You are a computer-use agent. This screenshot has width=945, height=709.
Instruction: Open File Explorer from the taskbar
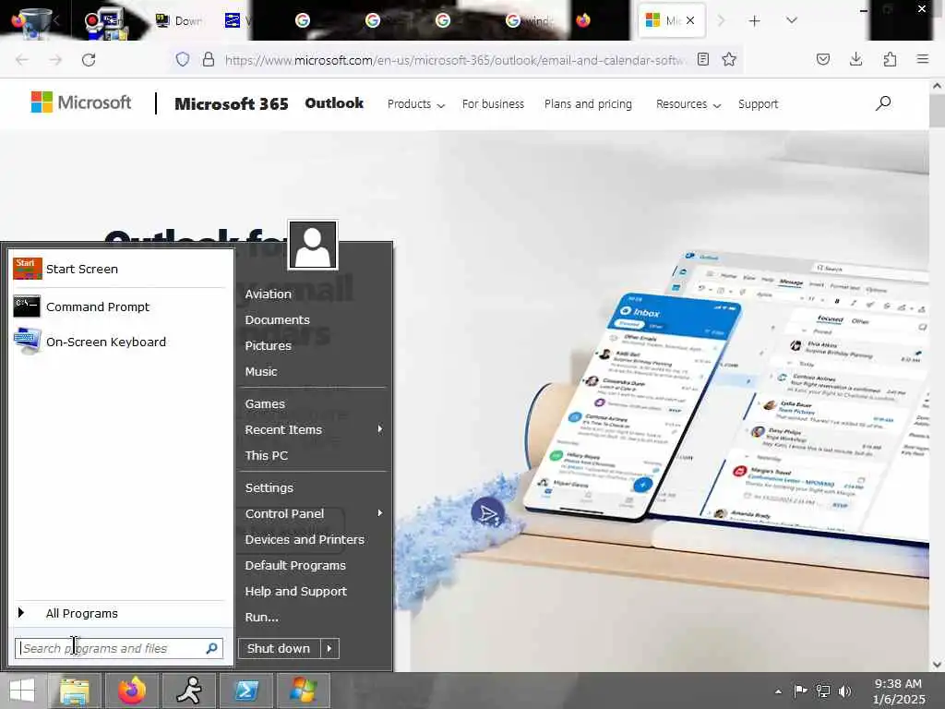pos(75,691)
